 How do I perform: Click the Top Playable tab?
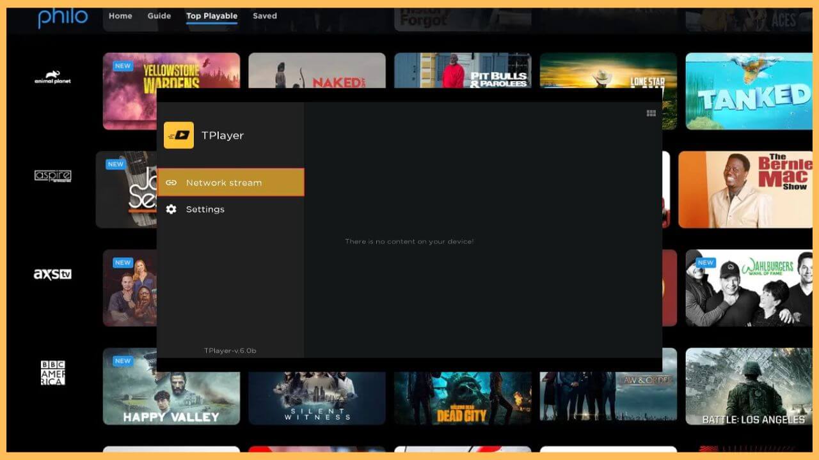pyautogui.click(x=212, y=16)
